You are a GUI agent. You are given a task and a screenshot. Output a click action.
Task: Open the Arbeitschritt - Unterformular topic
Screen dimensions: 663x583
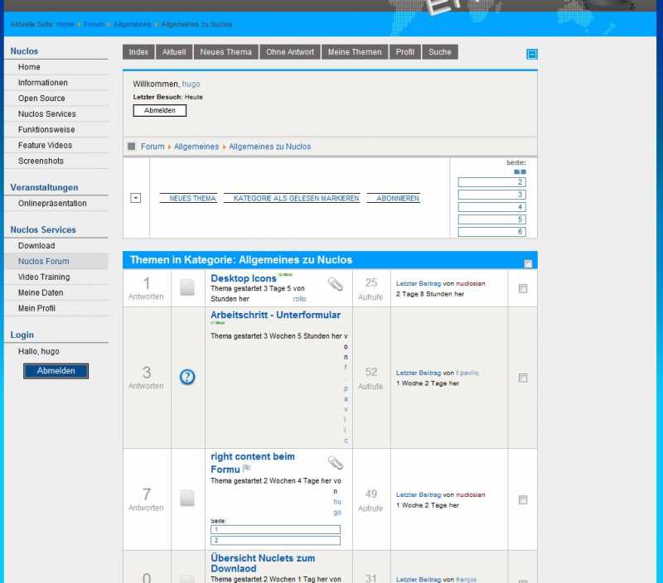(x=276, y=315)
